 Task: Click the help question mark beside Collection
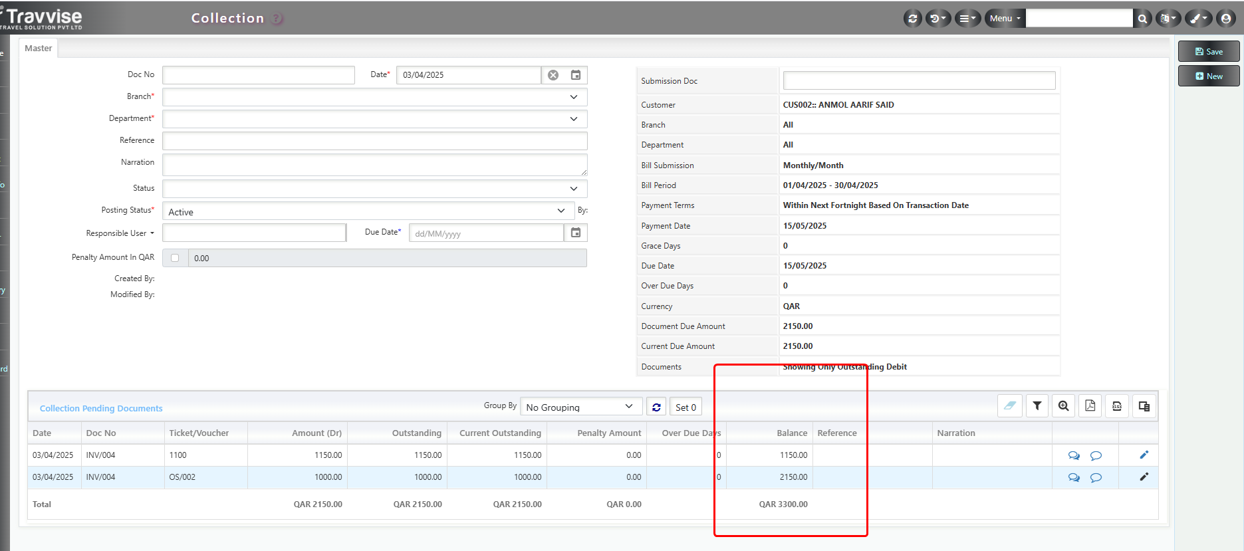tap(277, 19)
